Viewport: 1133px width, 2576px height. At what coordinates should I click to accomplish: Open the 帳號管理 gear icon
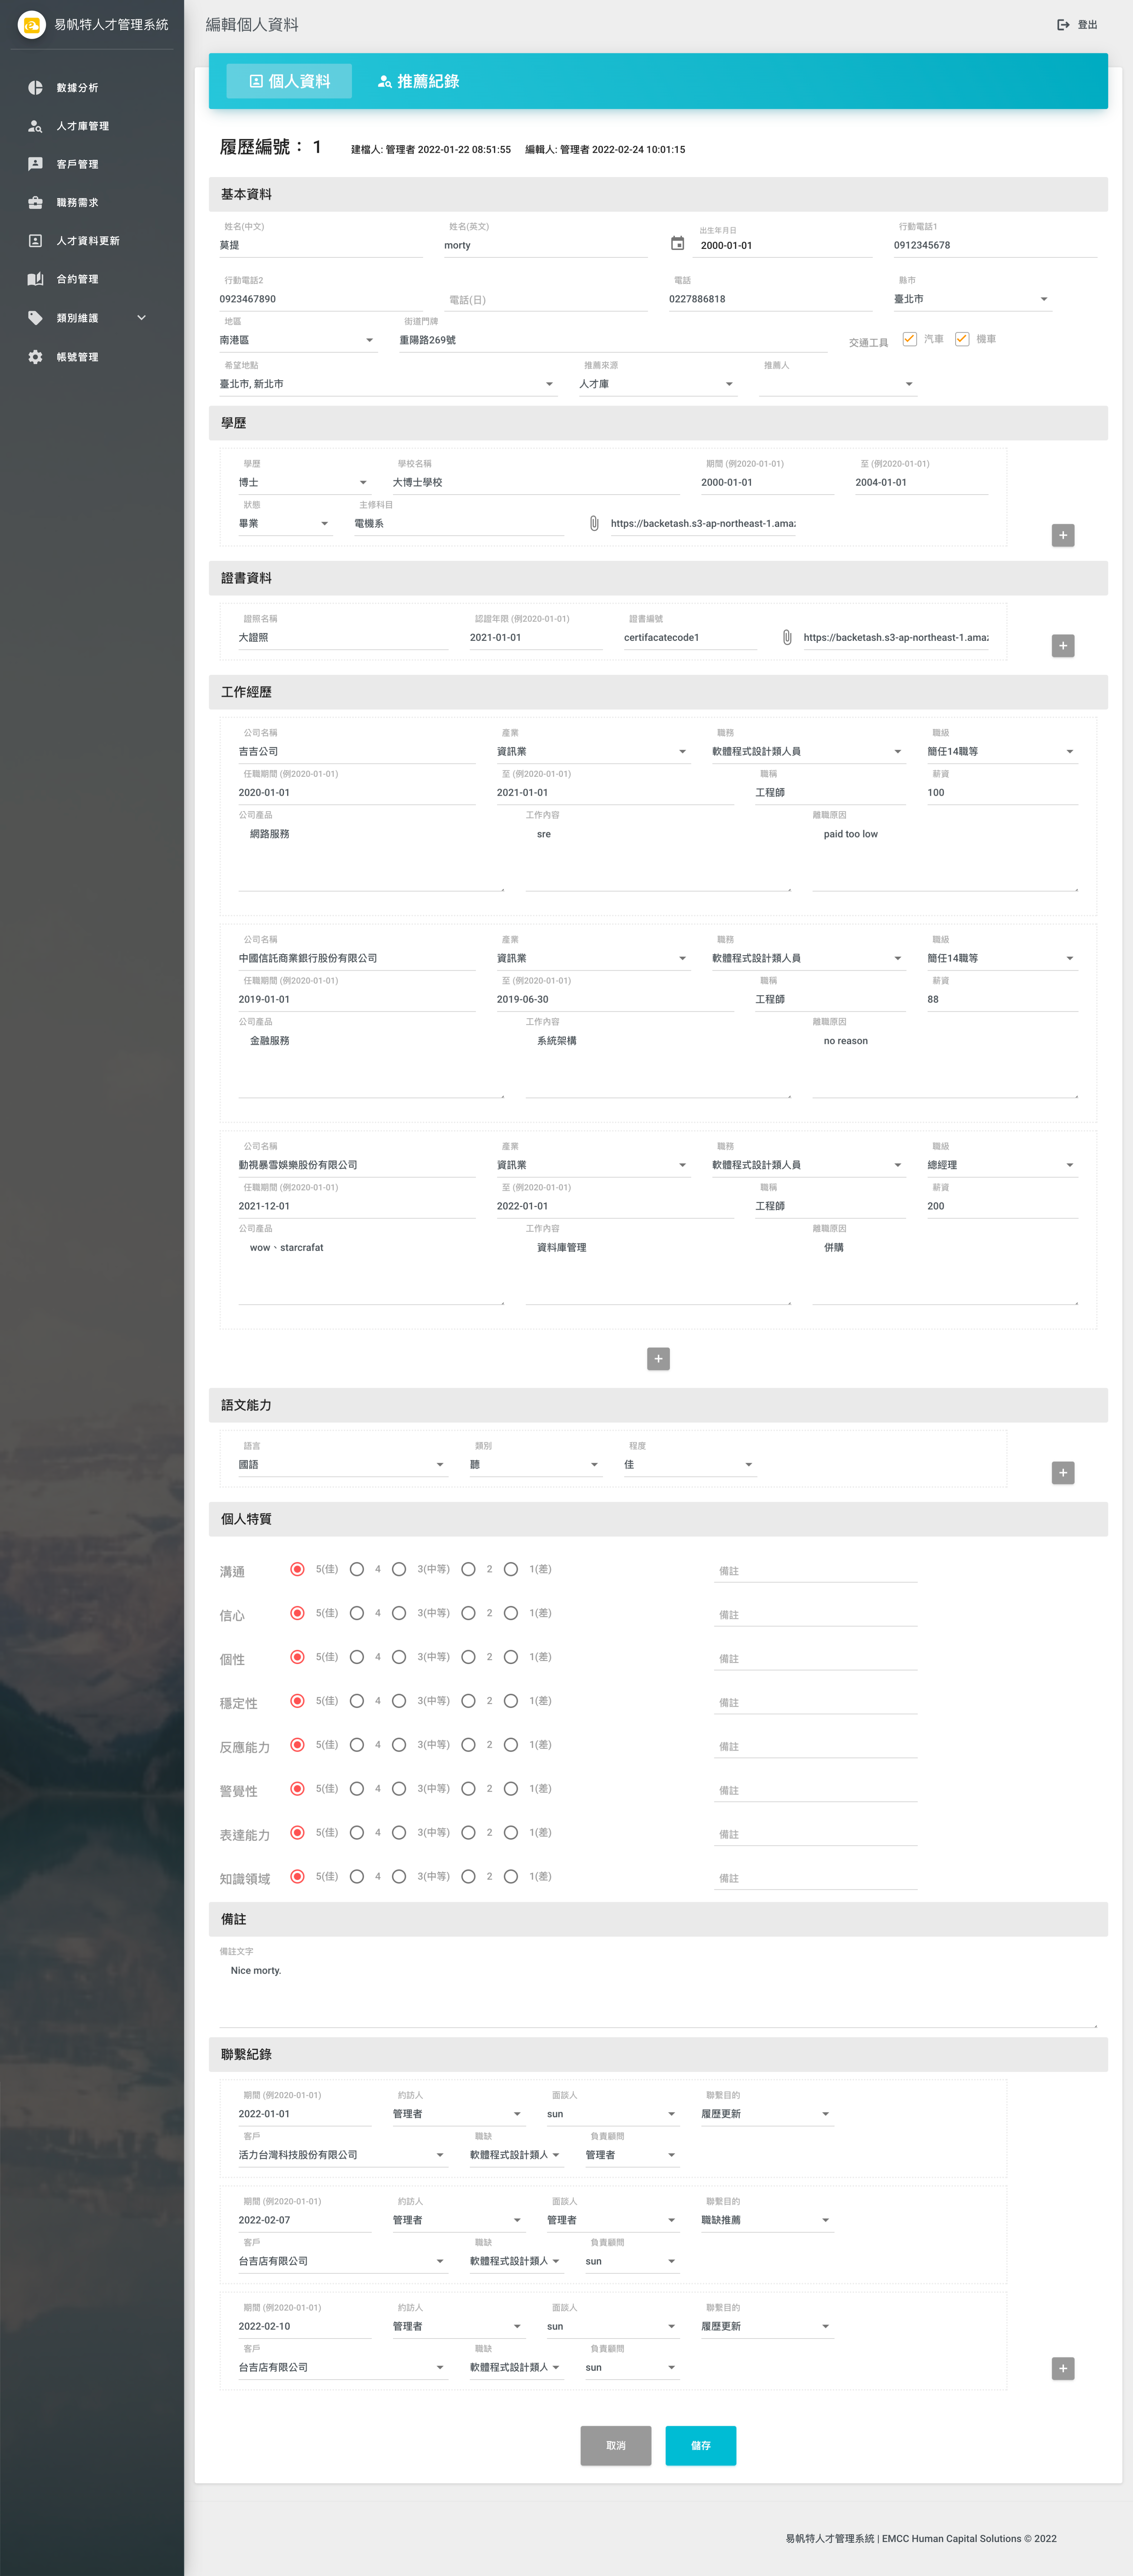pyautogui.click(x=35, y=357)
